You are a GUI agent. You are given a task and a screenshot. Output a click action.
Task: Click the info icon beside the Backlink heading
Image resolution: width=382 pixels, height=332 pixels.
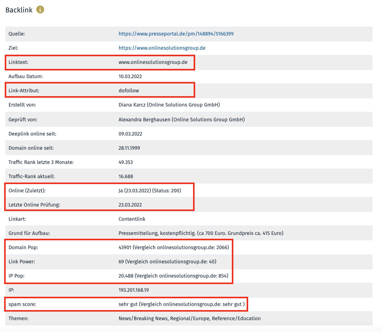click(x=40, y=10)
